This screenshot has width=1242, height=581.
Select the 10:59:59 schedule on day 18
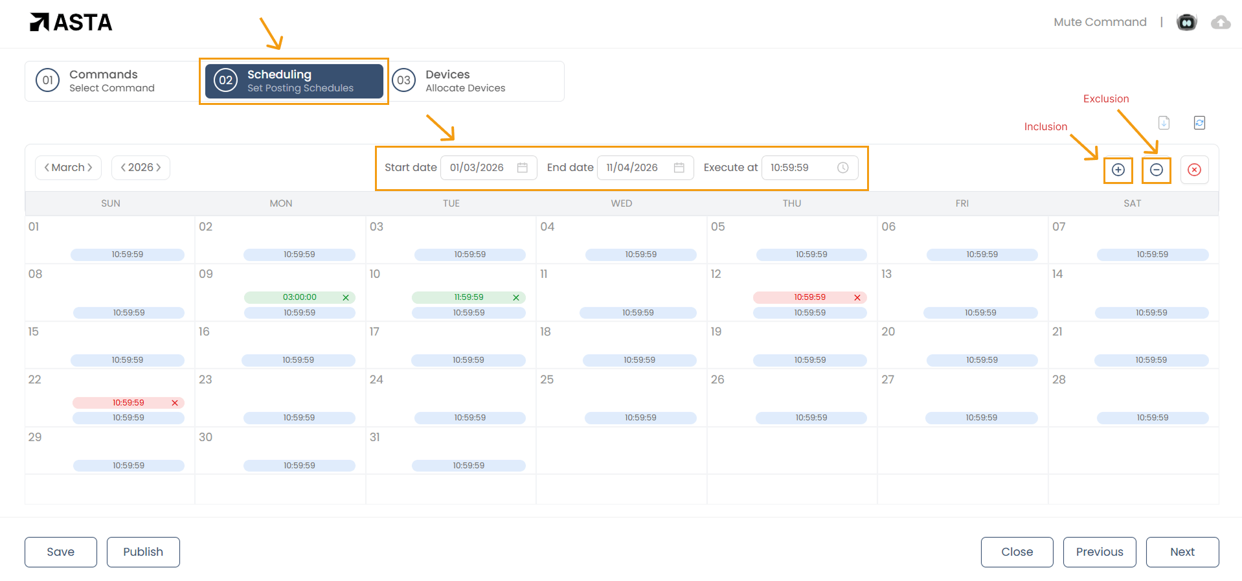pyautogui.click(x=639, y=360)
